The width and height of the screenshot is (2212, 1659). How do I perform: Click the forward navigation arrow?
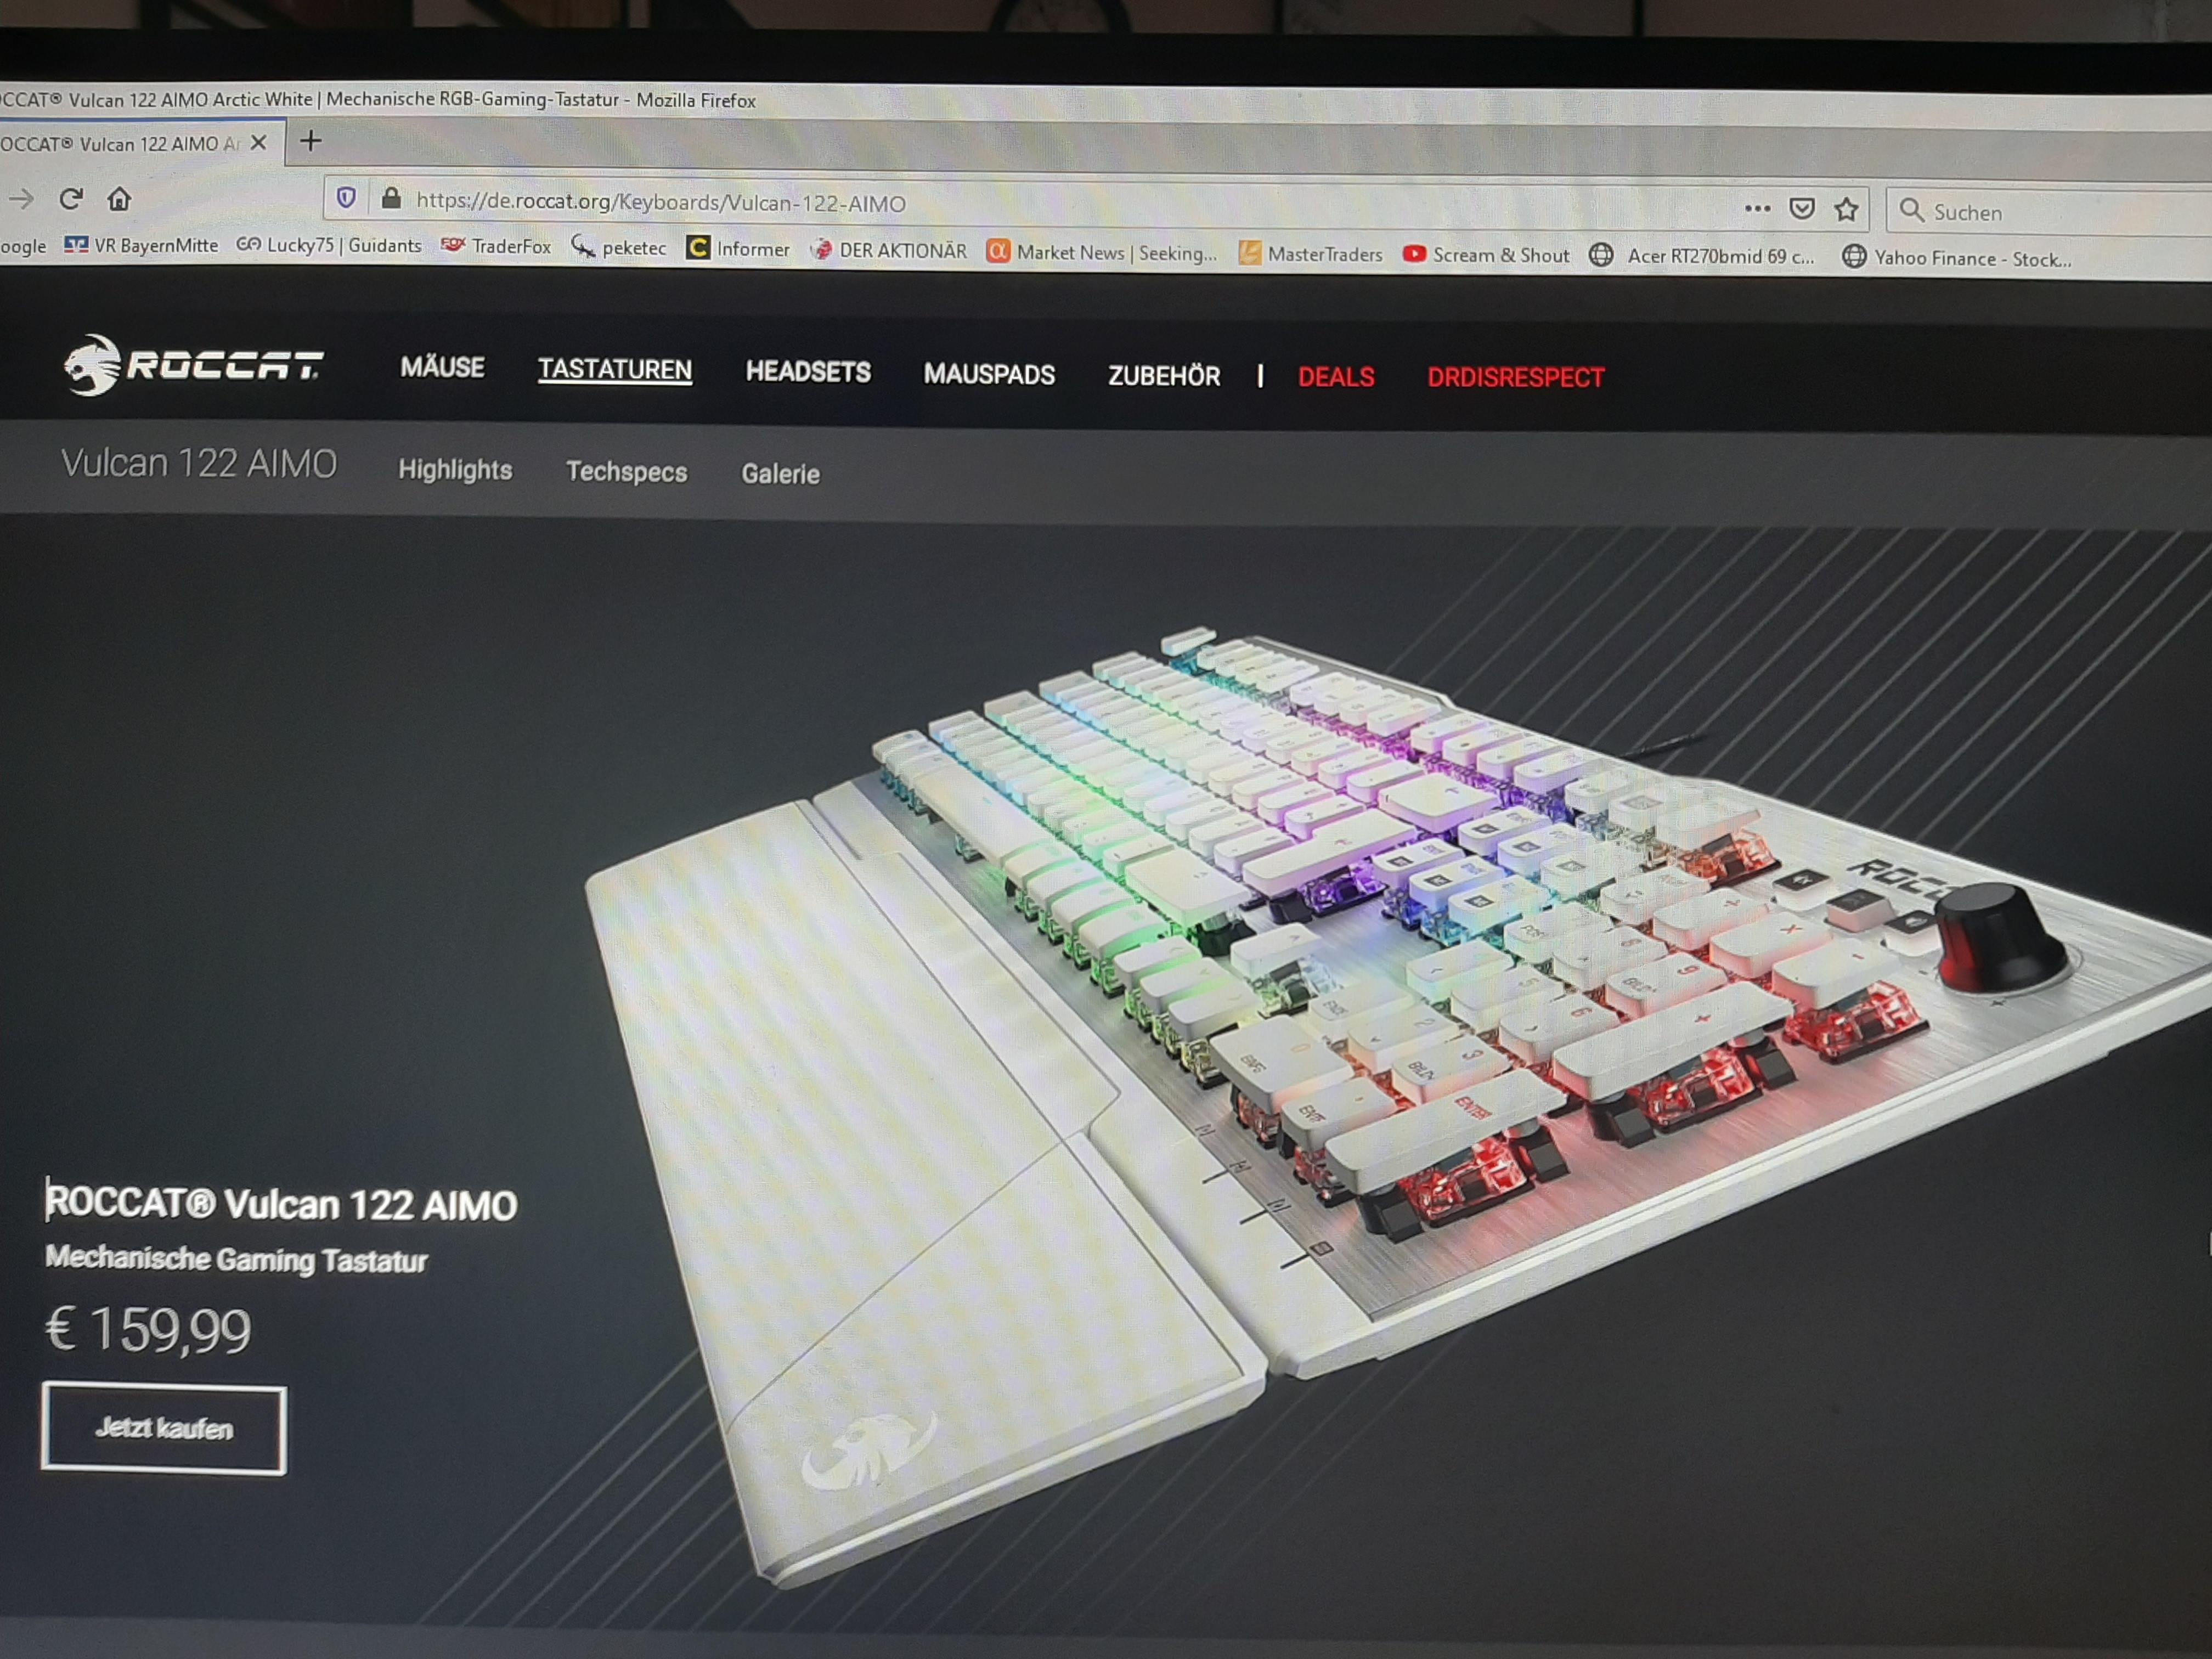coord(21,199)
